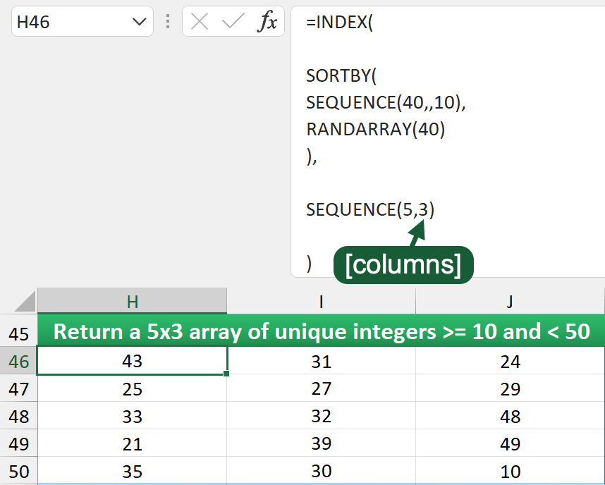The width and height of the screenshot is (605, 485).
Task: Expand the Name Box dropdown arrow
Action: coord(138,22)
